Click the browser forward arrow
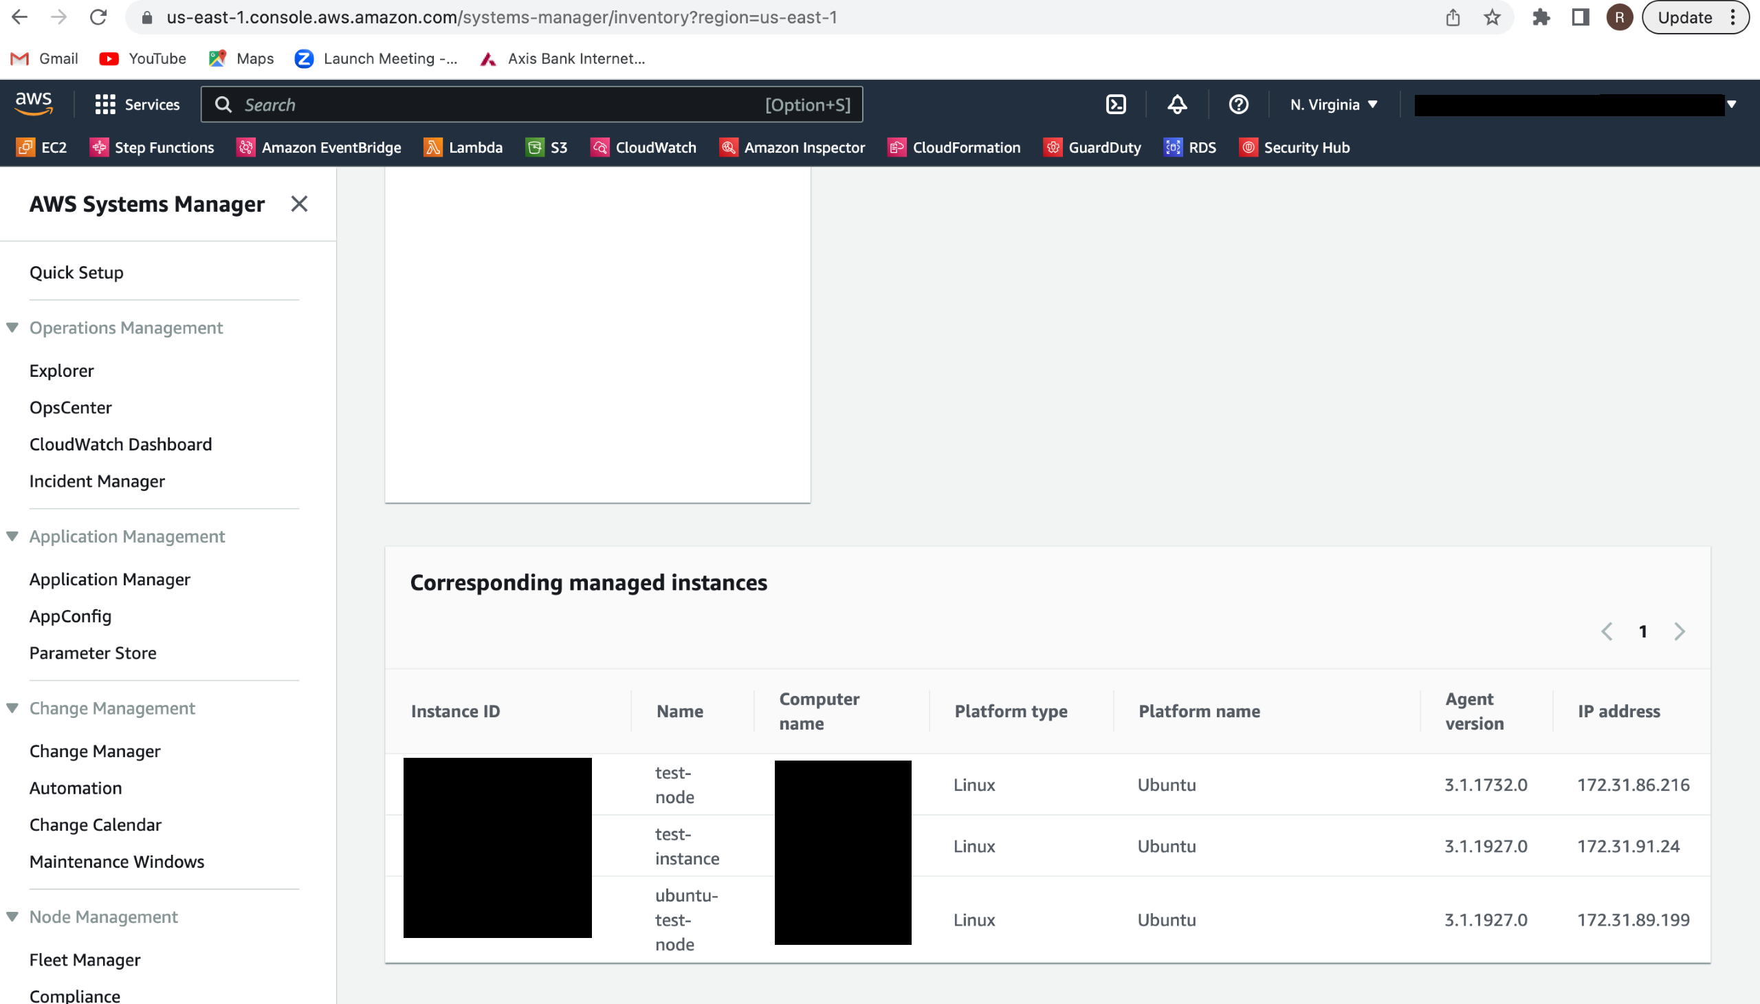 pos(59,17)
